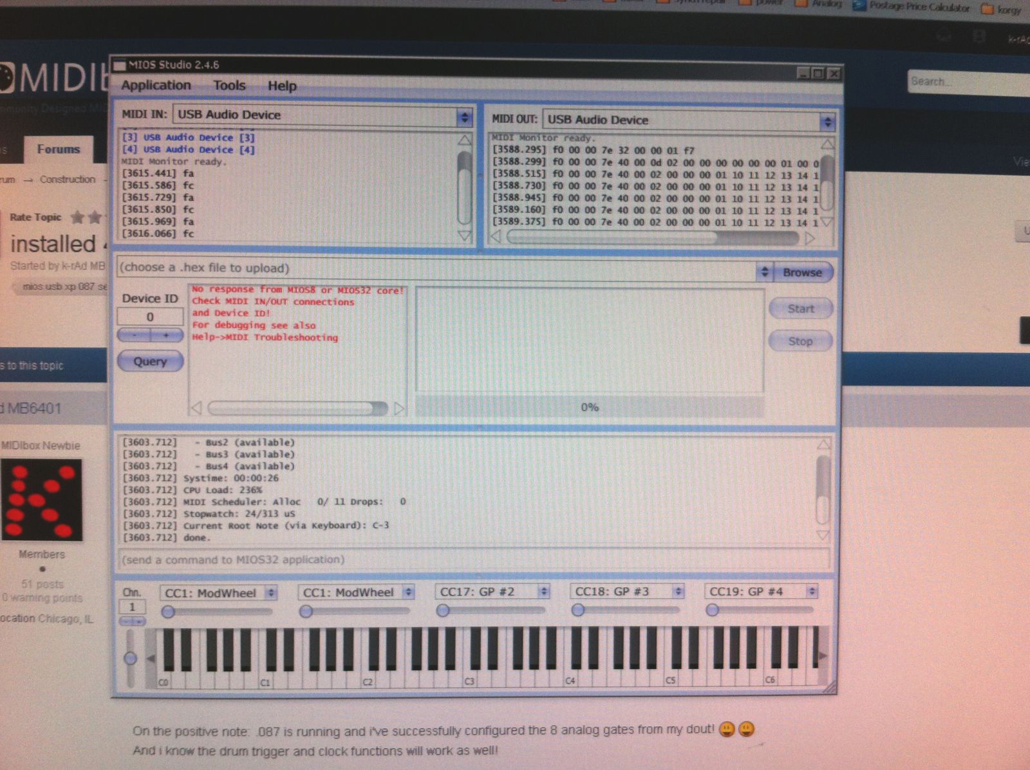Increase Device ID with plus button
Screen dimensions: 1030x770
[x=166, y=335]
